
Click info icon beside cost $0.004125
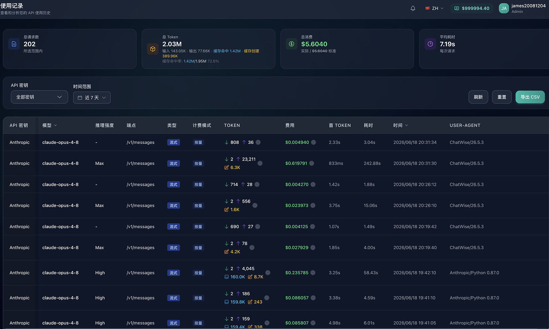coord(313,226)
